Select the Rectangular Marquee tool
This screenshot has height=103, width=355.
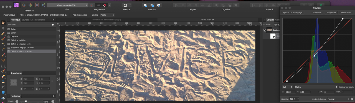coord(3,66)
